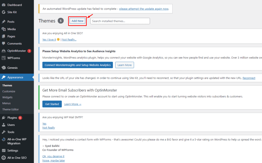Image resolution: width=262 pixels, height=163 pixels.
Task: Click the Tools wrench icon
Action: pyautogui.click(x=4, y=132)
